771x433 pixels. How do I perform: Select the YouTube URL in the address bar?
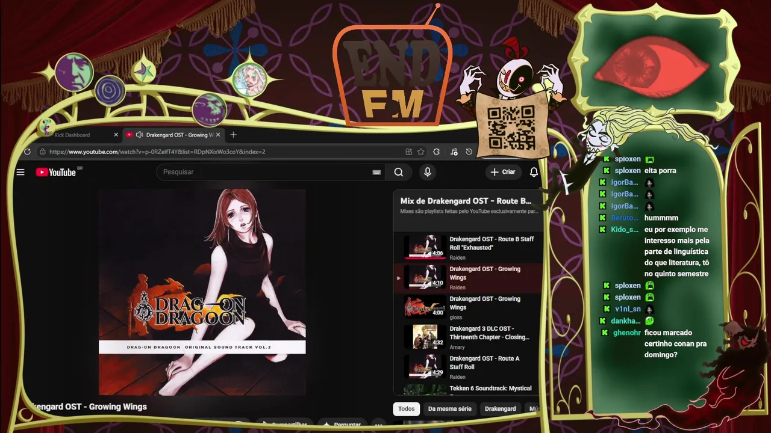point(157,152)
